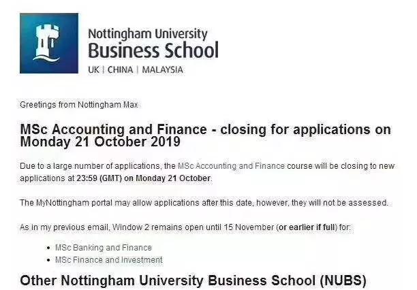Viewport: 417px width, 290px height.
Task: Select 'MALAYSIA' under the school logo
Action: 162,69
